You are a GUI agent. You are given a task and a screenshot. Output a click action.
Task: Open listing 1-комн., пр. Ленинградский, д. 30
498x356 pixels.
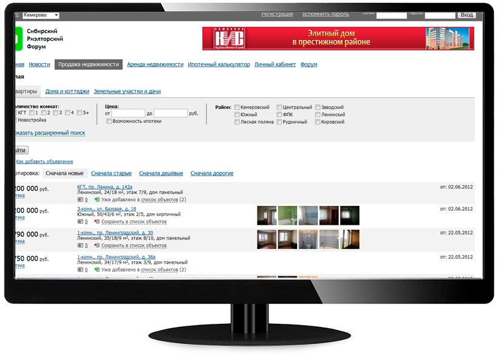coord(115,233)
